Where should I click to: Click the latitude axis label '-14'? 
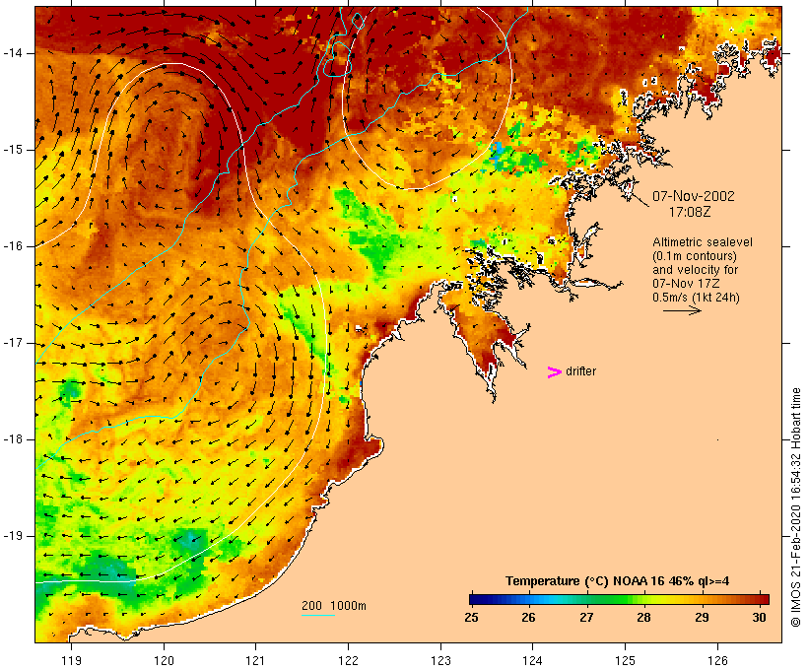pyautogui.click(x=12, y=53)
